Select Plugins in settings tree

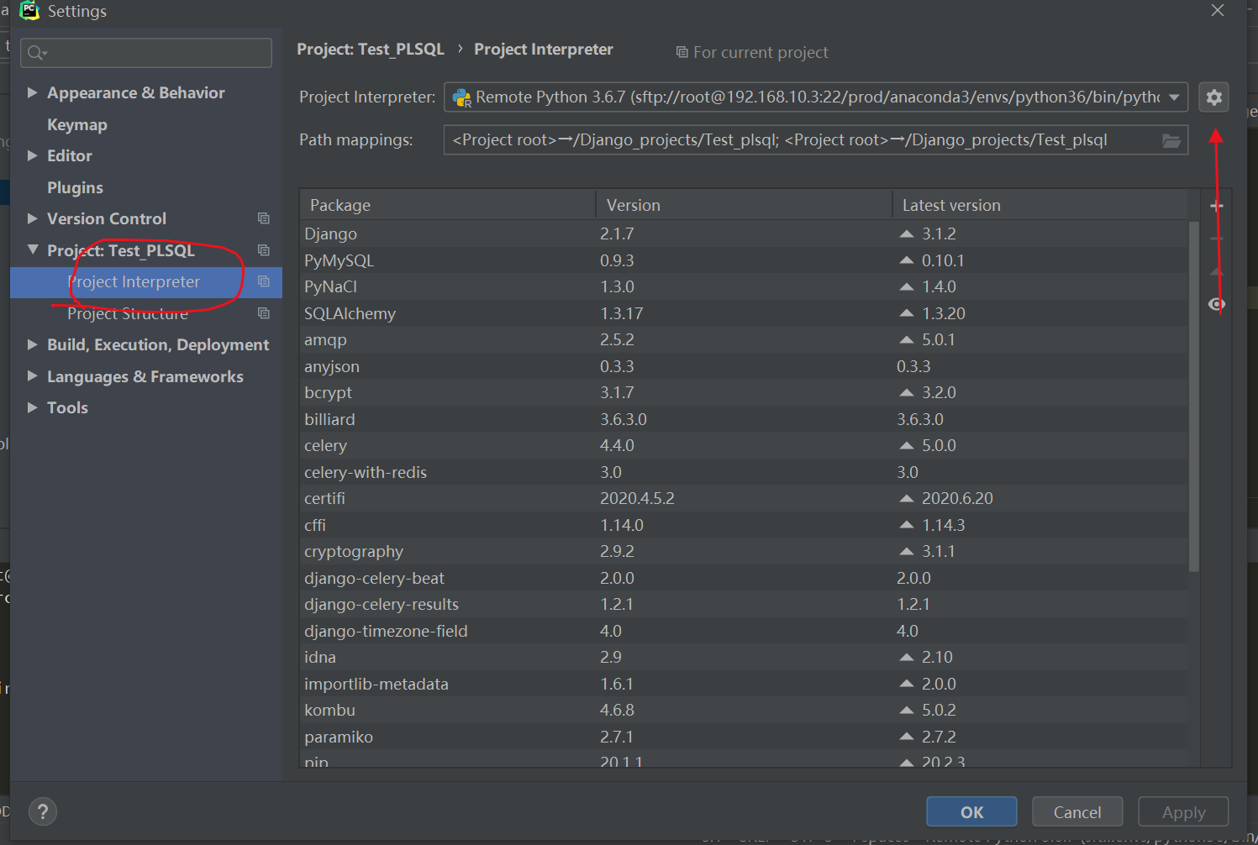[x=75, y=187]
